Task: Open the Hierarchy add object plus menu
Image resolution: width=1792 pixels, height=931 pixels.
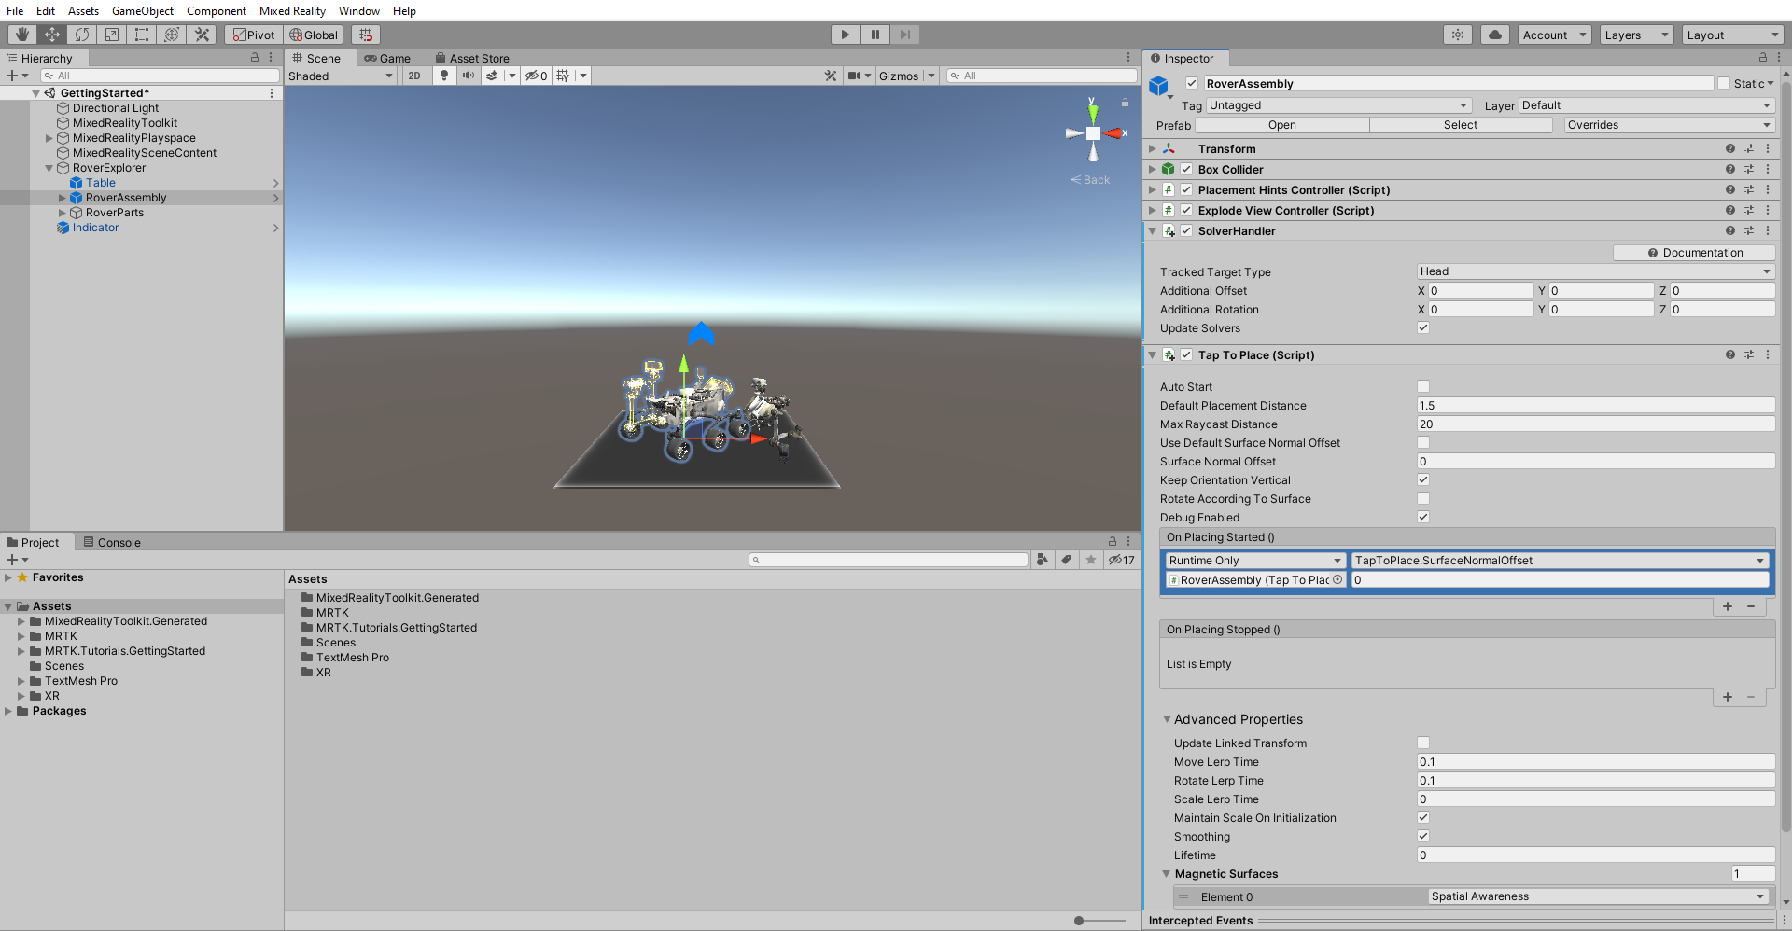Action: pyautogui.click(x=17, y=76)
